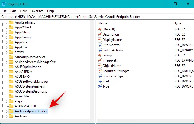The height and width of the screenshot is (124, 194).
Task: Click the binary icon beside ErrorControl
Action: coord(100,45)
